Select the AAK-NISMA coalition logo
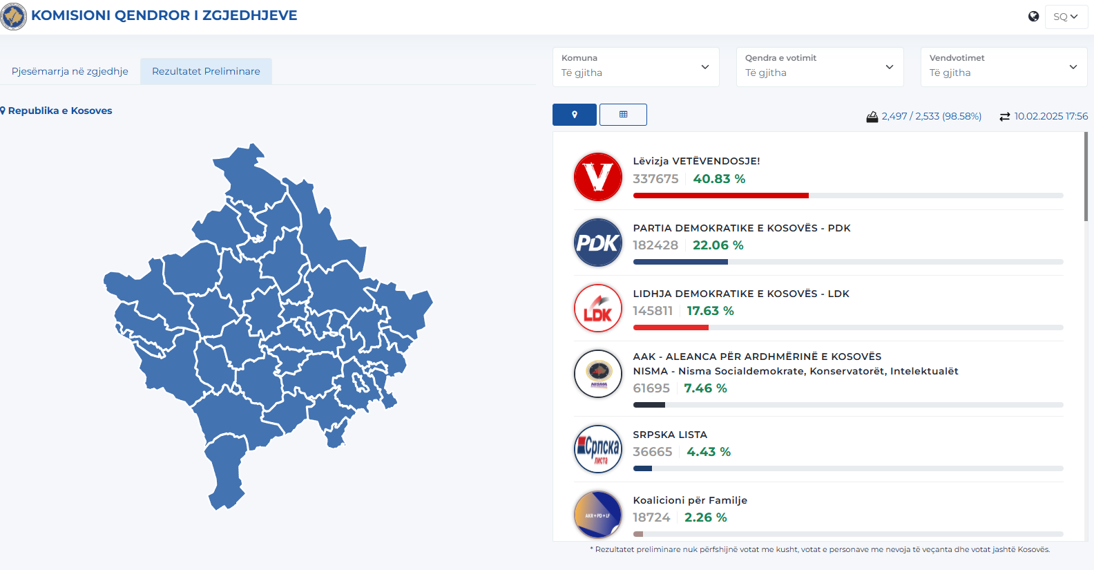 [x=598, y=374]
